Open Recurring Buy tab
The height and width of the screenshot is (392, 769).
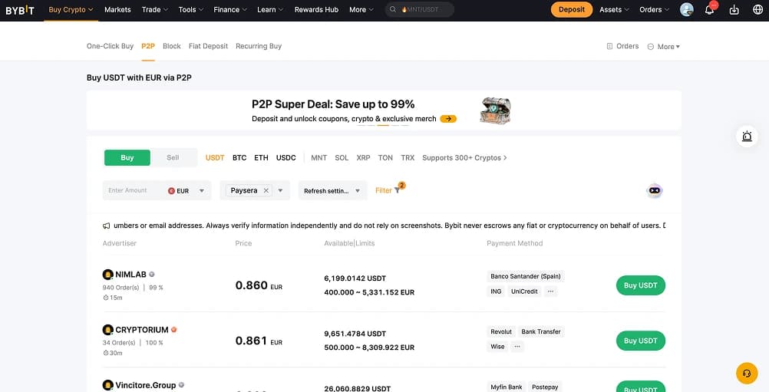[259, 46]
